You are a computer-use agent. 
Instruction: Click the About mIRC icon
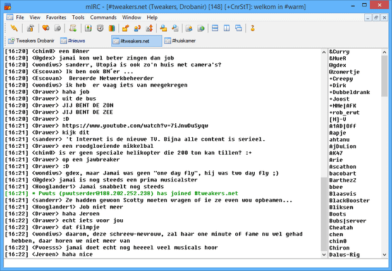click(x=252, y=28)
